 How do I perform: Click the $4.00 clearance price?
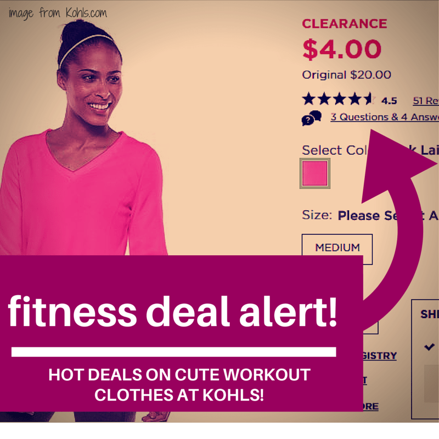pyautogui.click(x=342, y=49)
